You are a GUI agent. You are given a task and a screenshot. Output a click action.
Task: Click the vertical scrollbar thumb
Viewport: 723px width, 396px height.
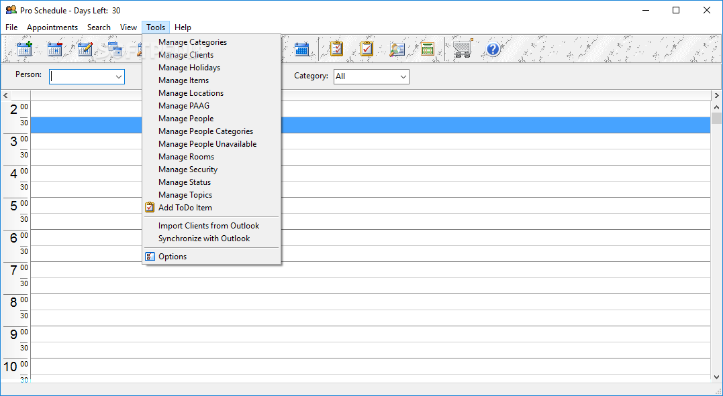click(716, 119)
